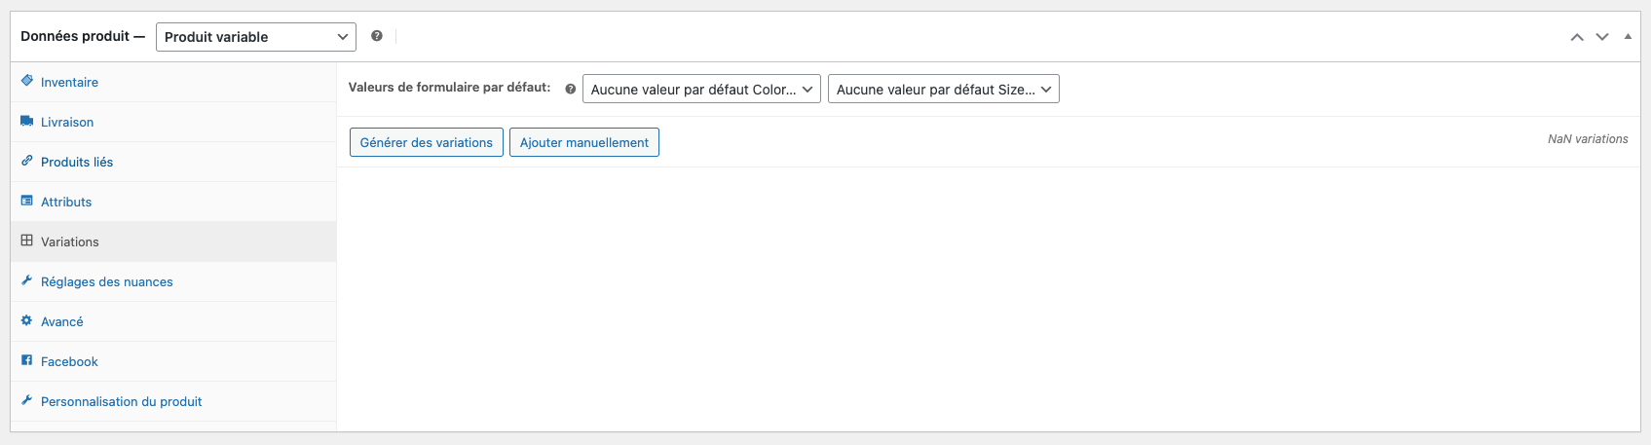Click the Produits liés link icon
Image resolution: width=1651 pixels, height=445 pixels.
pyautogui.click(x=27, y=161)
